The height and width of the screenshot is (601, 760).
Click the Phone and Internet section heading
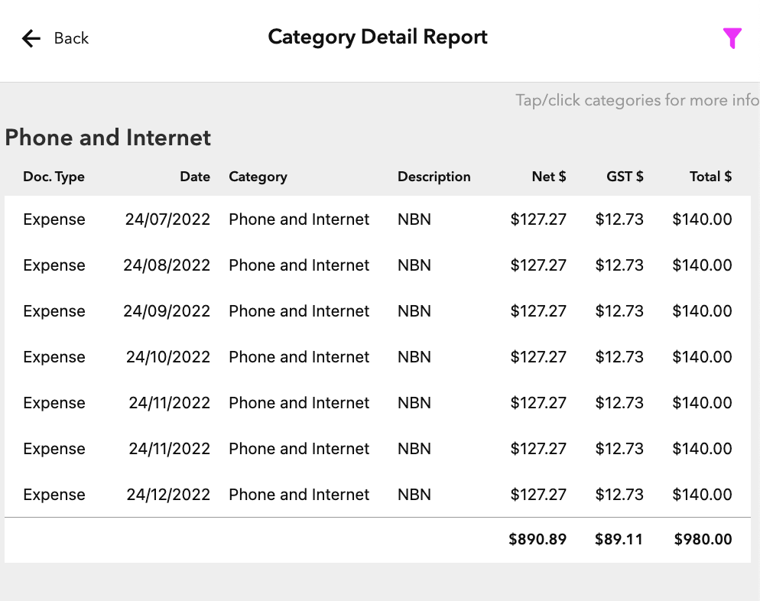coord(108,138)
